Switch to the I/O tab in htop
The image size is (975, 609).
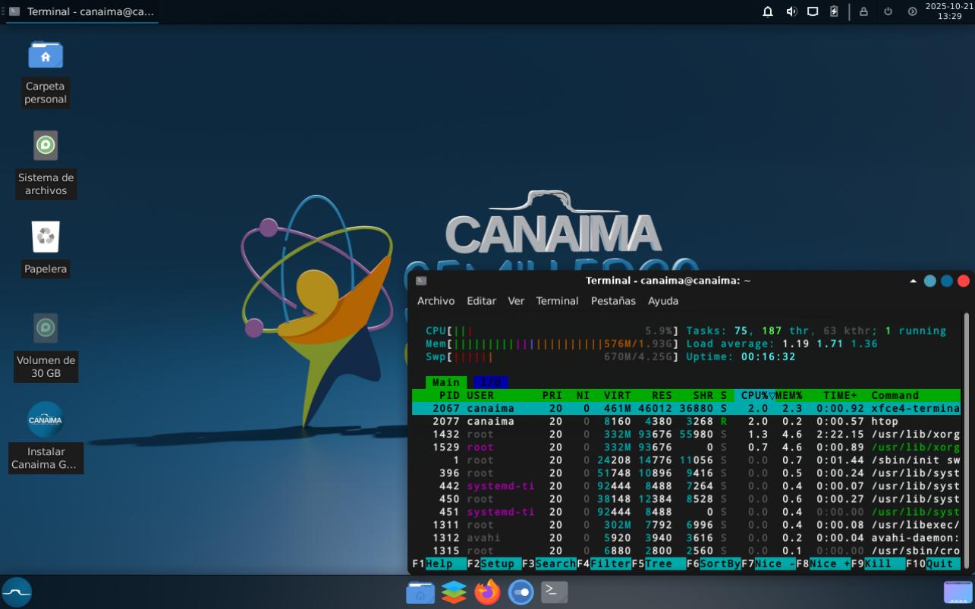coord(490,382)
